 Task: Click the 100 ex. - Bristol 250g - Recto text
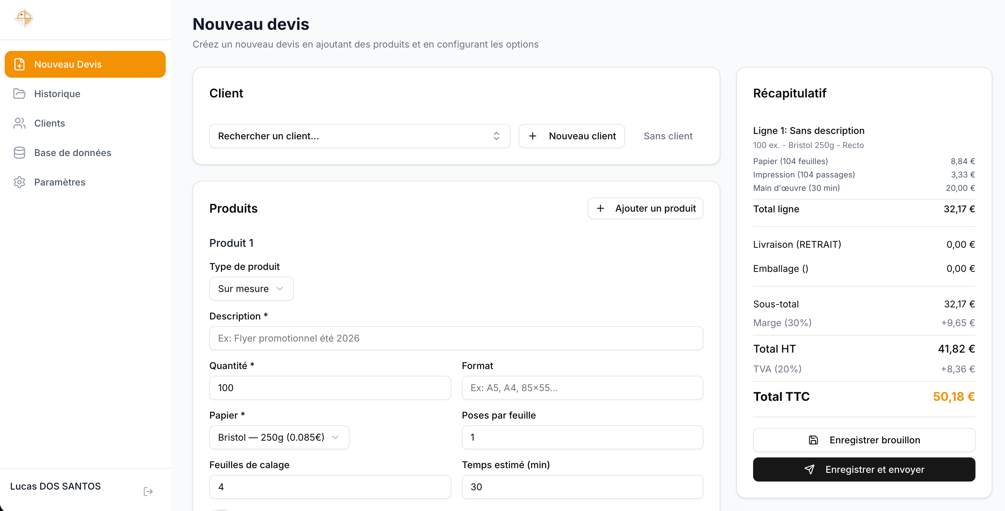(x=808, y=145)
